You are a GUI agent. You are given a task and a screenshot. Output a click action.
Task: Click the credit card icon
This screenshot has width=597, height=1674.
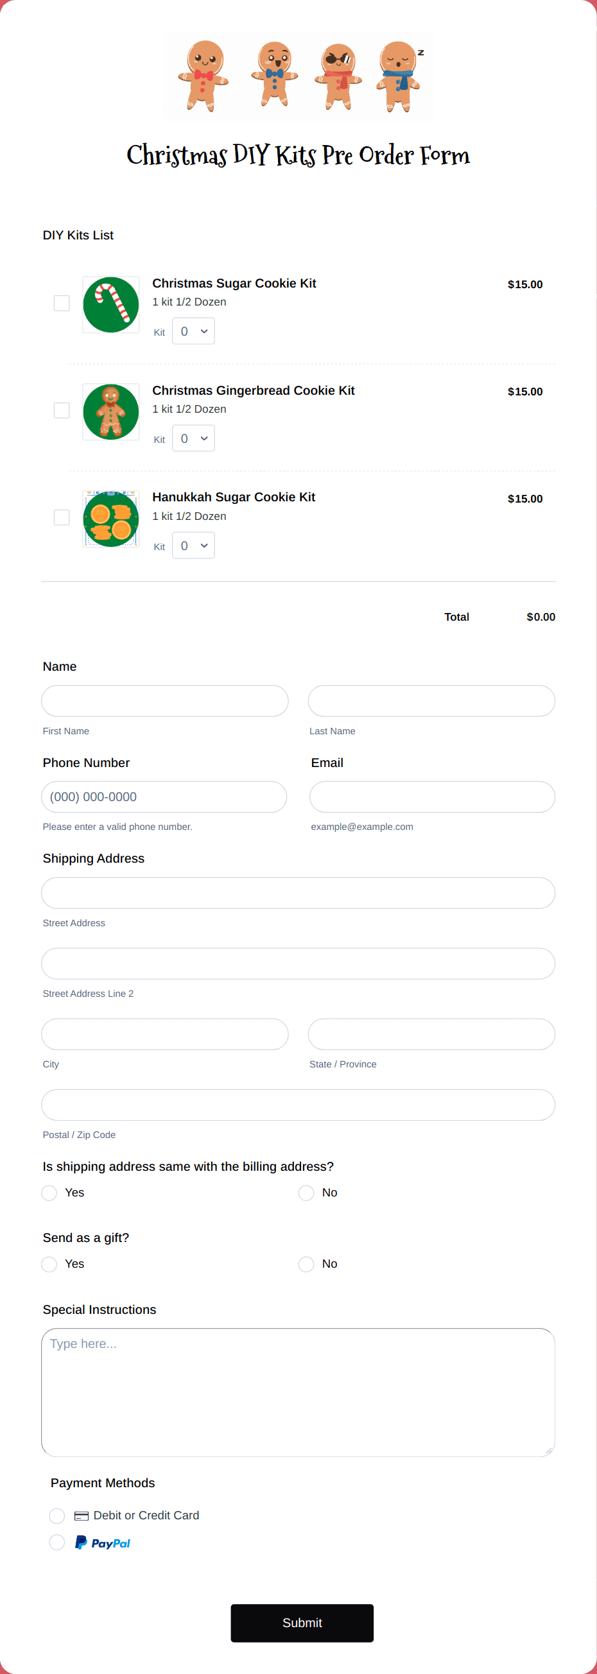(81, 1516)
